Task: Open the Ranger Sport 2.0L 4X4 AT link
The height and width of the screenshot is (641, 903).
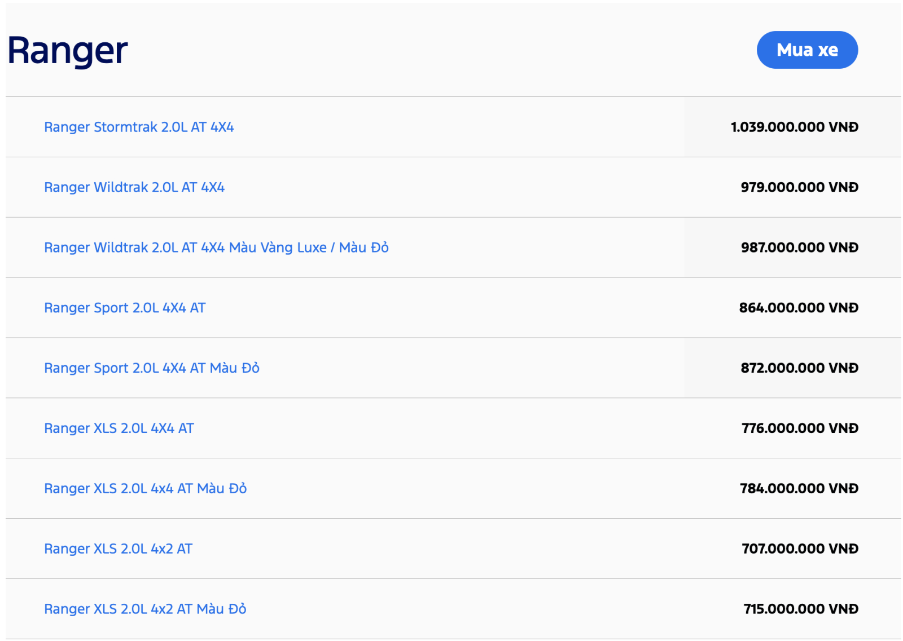Action: [x=125, y=308]
